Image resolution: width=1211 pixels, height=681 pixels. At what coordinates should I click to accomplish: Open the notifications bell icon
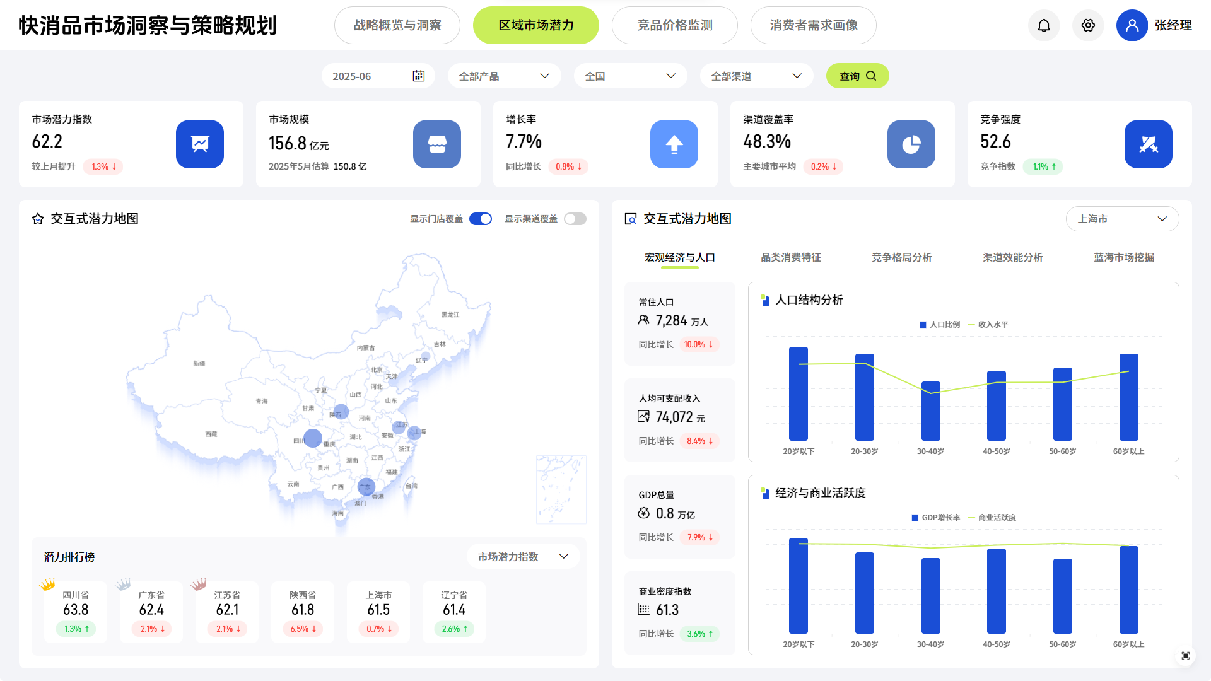pyautogui.click(x=1044, y=25)
